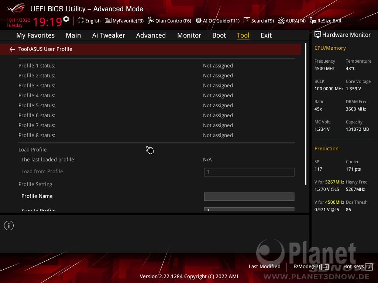This screenshot has height=283, width=378.
Task: Click MyFavorite(F3) text
Action: click(x=128, y=21)
